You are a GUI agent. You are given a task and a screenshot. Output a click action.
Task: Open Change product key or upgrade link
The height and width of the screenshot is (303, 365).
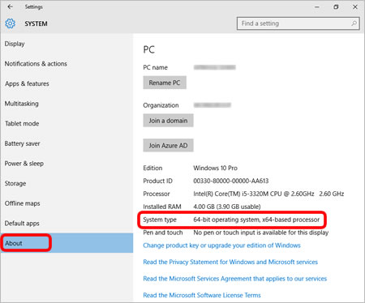coord(221,245)
